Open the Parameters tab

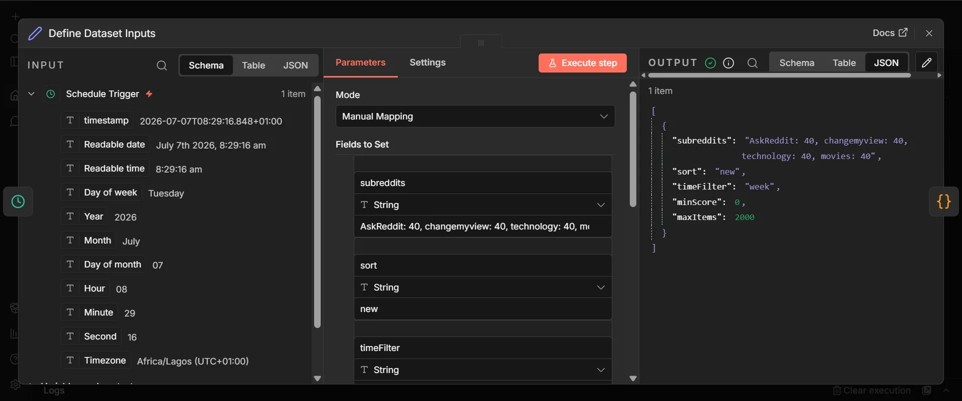[x=361, y=62]
